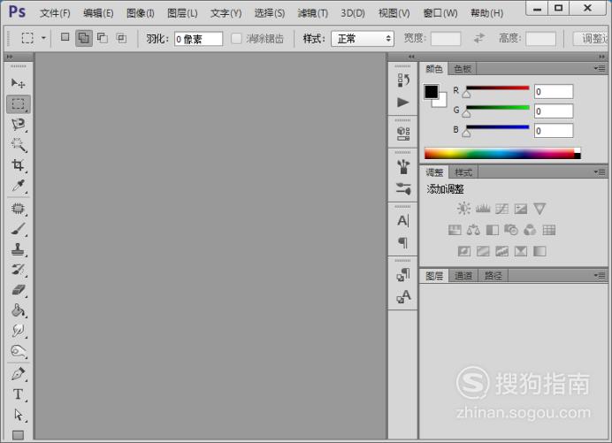Switch to the 通道 tab

(x=463, y=276)
